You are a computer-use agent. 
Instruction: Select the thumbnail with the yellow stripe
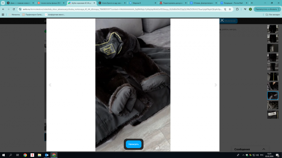273,77
